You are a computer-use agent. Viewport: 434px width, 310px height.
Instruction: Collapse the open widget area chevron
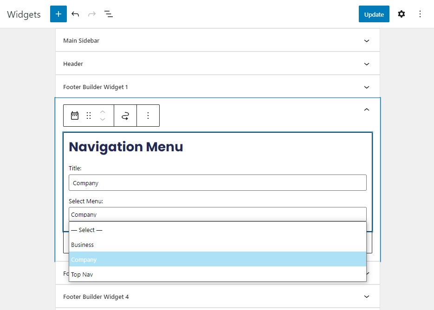pos(367,110)
